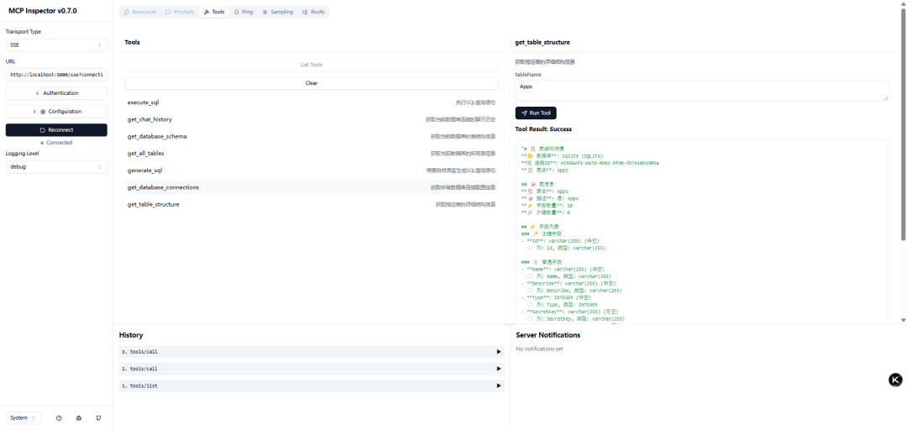Click the URL input field

pos(57,75)
